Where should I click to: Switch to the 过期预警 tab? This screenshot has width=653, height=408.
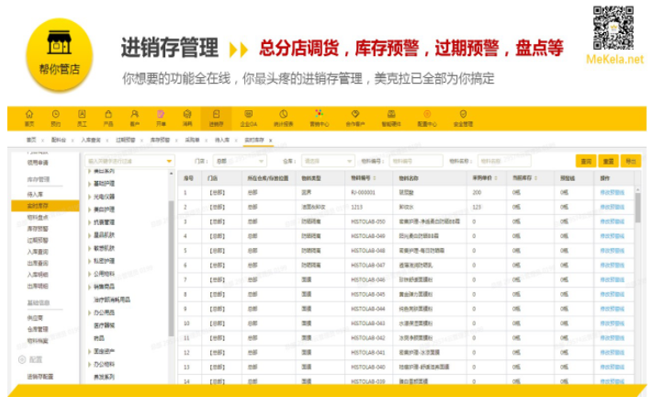125,140
